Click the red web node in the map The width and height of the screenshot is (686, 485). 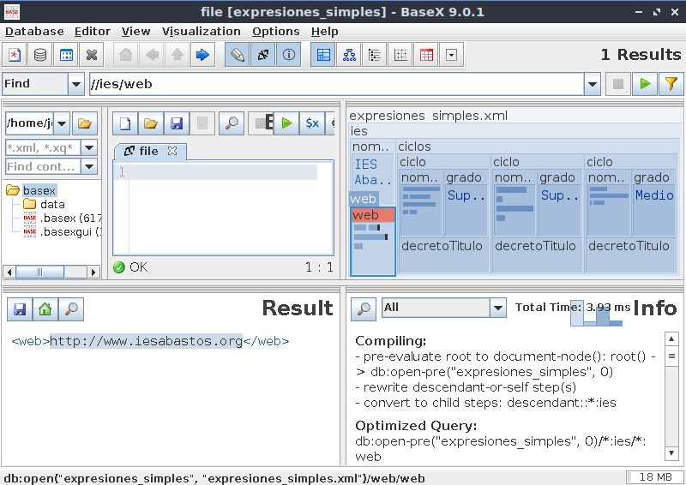[372, 215]
